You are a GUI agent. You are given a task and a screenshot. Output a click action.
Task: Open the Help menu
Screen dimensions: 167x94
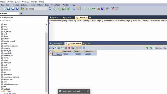pyautogui.click(x=74, y=5)
